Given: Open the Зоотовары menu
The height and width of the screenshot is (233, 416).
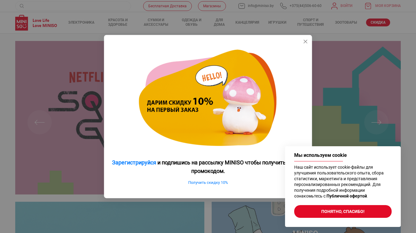Looking at the screenshot, I should [x=346, y=22].
